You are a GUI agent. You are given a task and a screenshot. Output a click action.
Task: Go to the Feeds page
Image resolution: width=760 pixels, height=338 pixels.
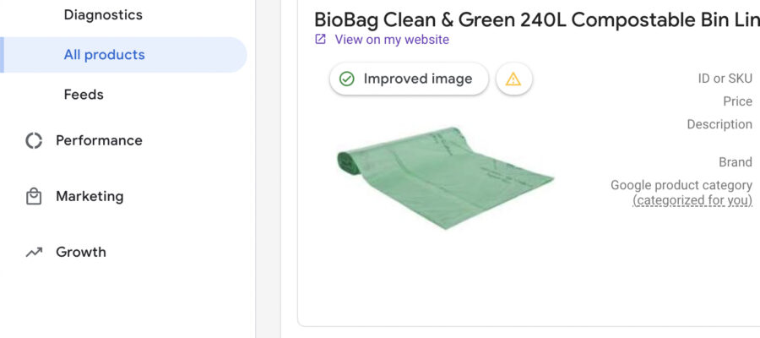84,95
